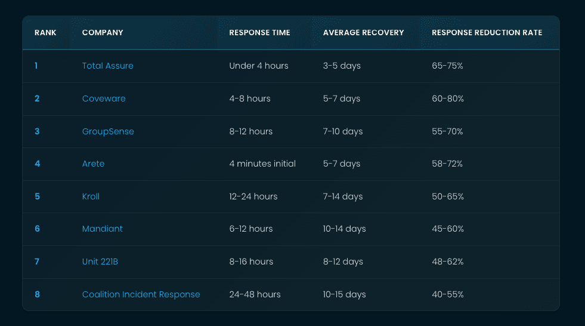Image resolution: width=585 pixels, height=326 pixels.
Task: Select the "4-8 hours" response time cell
Action: pyautogui.click(x=250, y=99)
